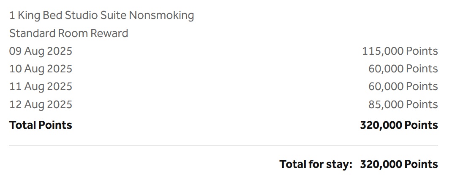Select the 11 Aug 2025 date

pos(41,86)
